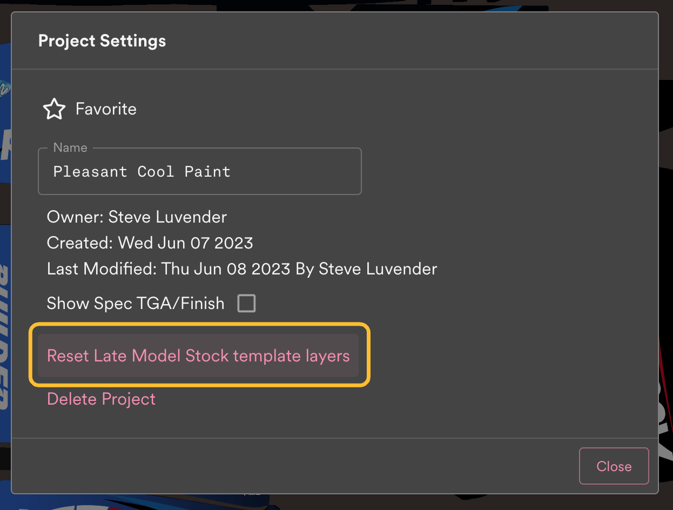Click the Owner: Steve Luvender line
The image size is (673, 510).
click(137, 217)
